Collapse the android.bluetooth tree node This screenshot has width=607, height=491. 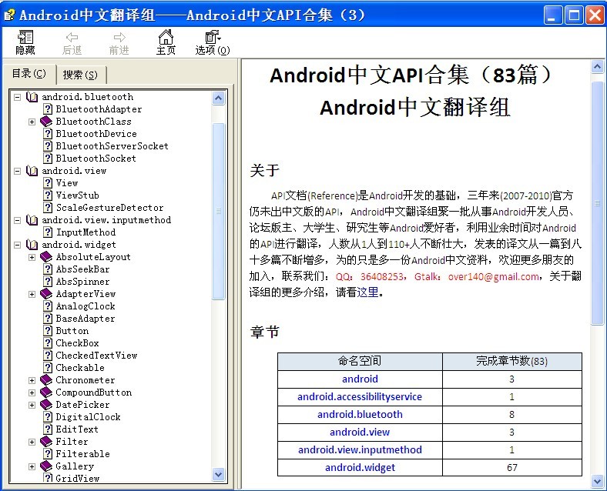[18, 97]
